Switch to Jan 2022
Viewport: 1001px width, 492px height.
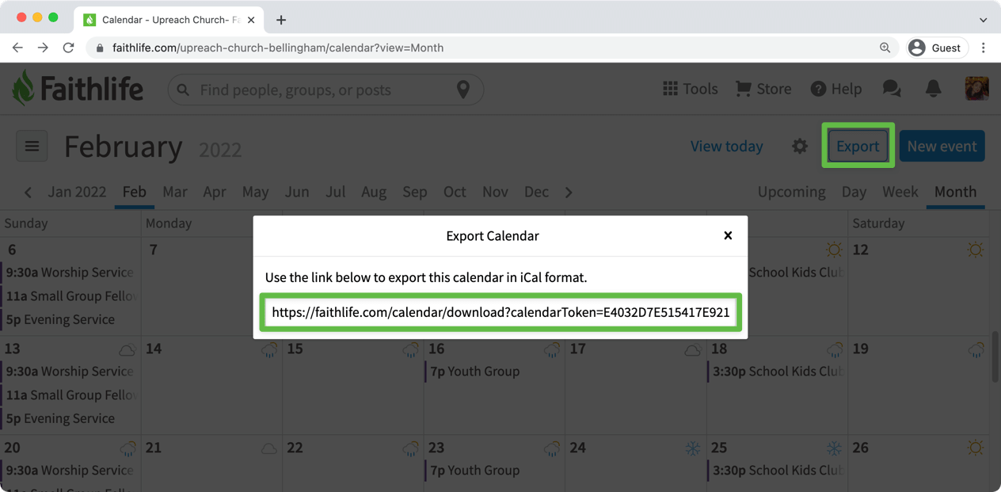point(77,192)
